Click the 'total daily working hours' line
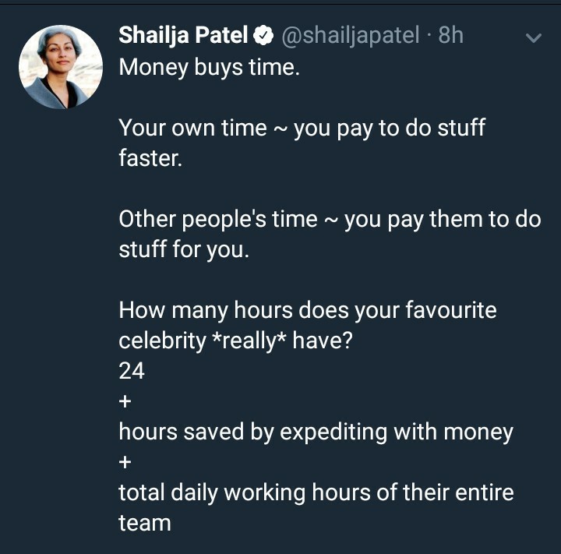Screen dimensions: 561x554 pyautogui.click(x=316, y=492)
